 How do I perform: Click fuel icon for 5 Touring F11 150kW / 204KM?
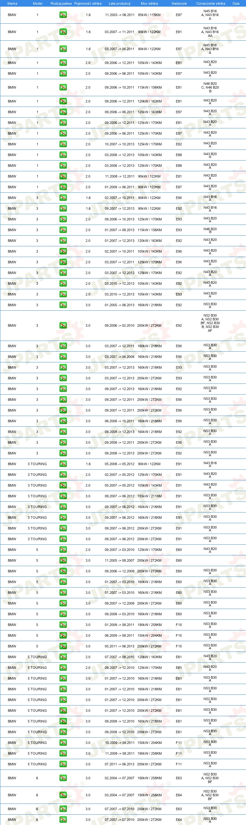[x=63, y=743]
